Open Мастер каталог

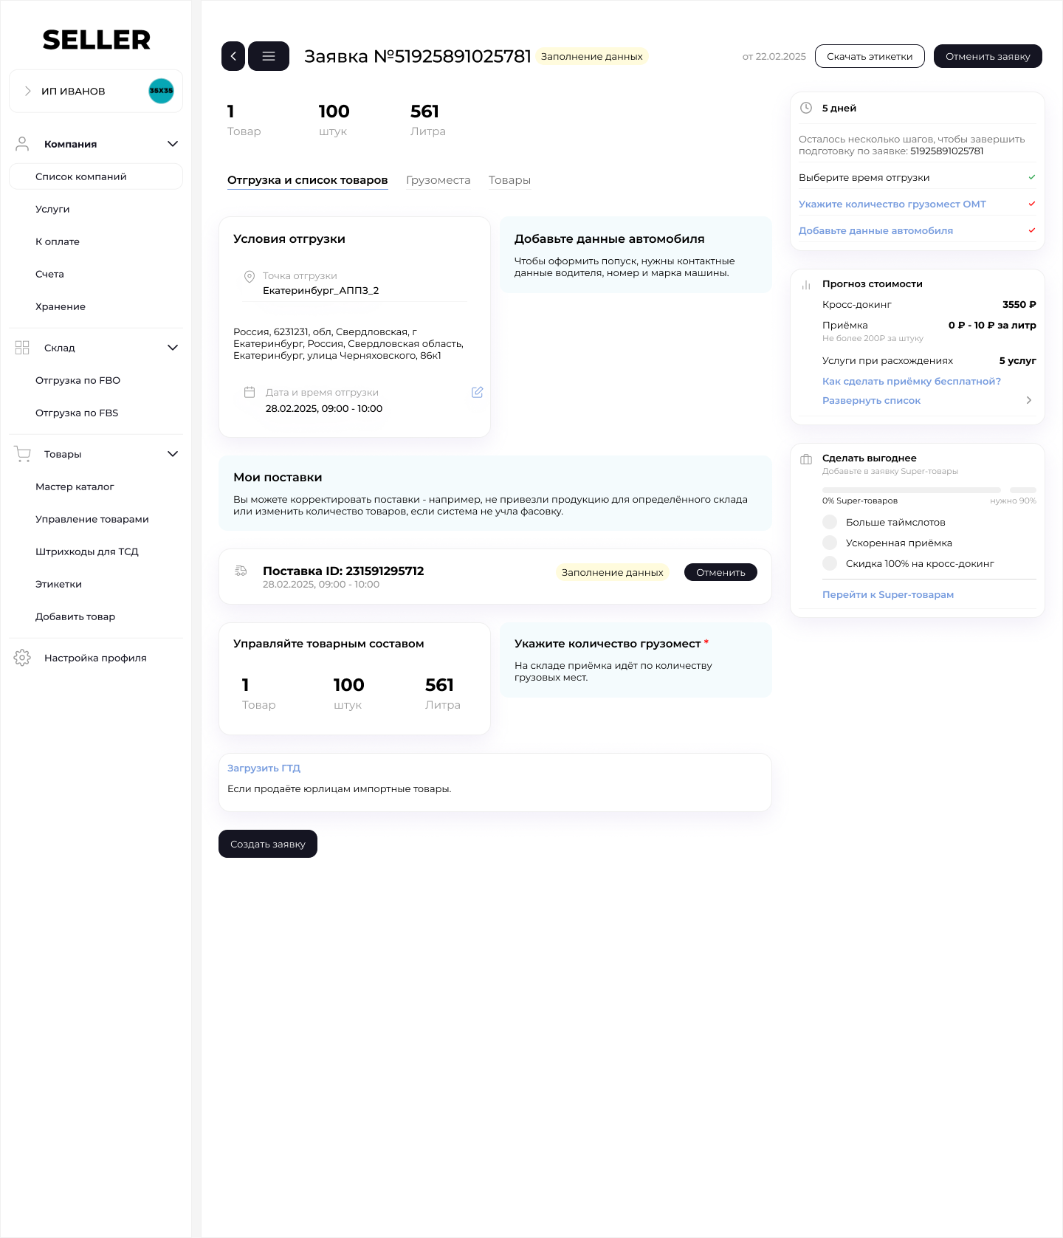[75, 486]
